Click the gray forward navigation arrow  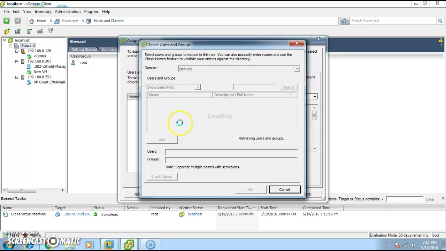[17, 21]
